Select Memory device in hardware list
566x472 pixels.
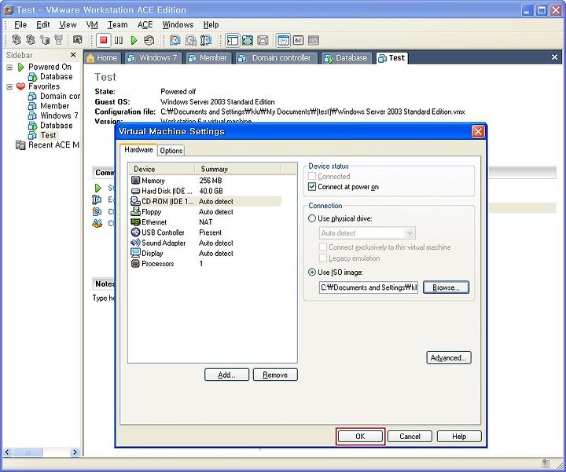pyautogui.click(x=204, y=181)
